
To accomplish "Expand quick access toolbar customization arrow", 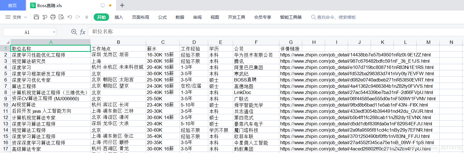I will coord(86,17).
